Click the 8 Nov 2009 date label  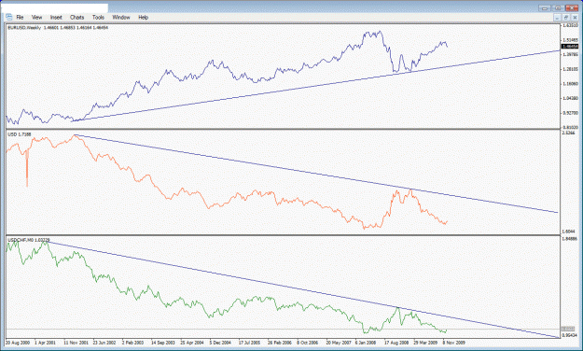453,343
